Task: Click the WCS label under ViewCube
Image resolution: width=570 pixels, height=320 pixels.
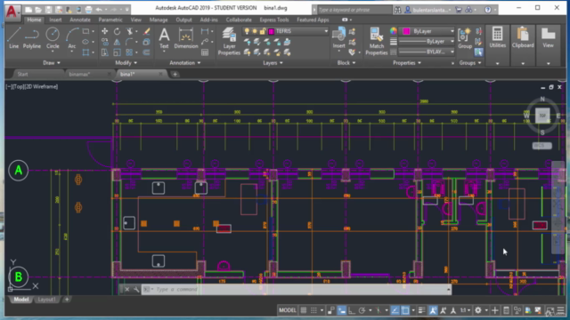Action: coord(541,146)
